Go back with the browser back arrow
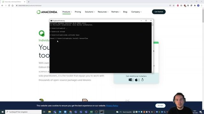The width and height of the screenshot is (204, 114). pos(2,6)
